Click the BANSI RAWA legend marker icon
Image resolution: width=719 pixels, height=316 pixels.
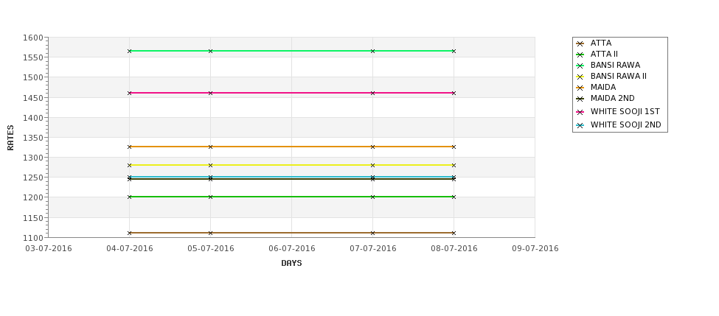(580, 66)
